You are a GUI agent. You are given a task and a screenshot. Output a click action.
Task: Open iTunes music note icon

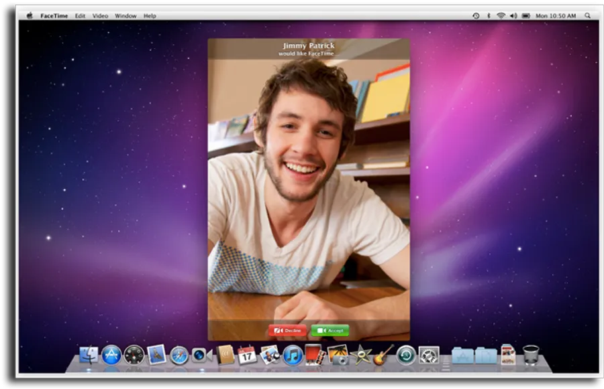point(293,355)
